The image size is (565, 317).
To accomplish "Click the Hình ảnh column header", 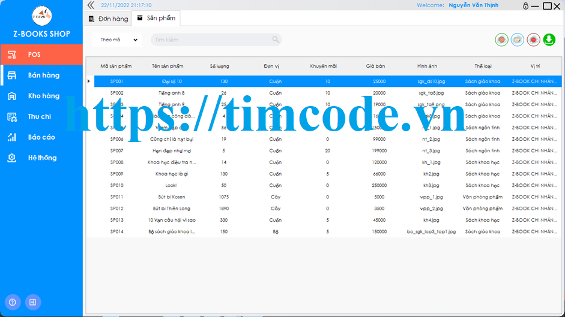I will point(427,66).
